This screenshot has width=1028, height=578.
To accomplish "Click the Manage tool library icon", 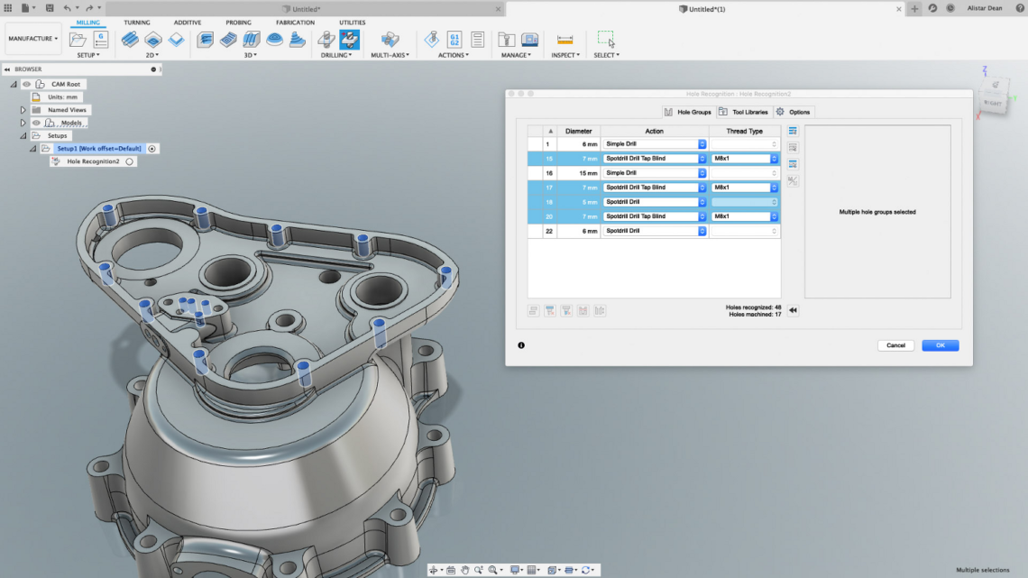I will (506, 40).
